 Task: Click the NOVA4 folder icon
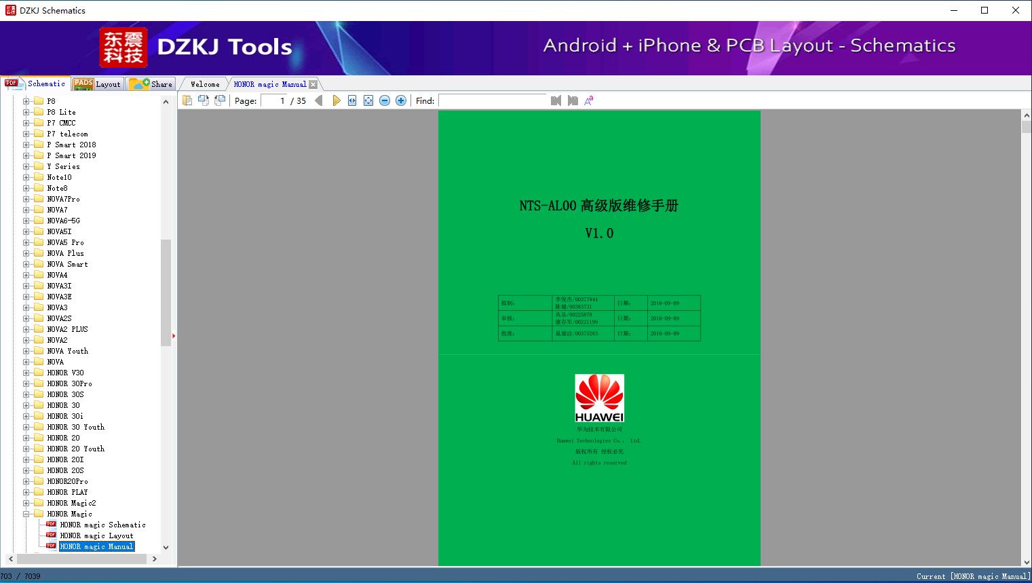pyautogui.click(x=39, y=275)
